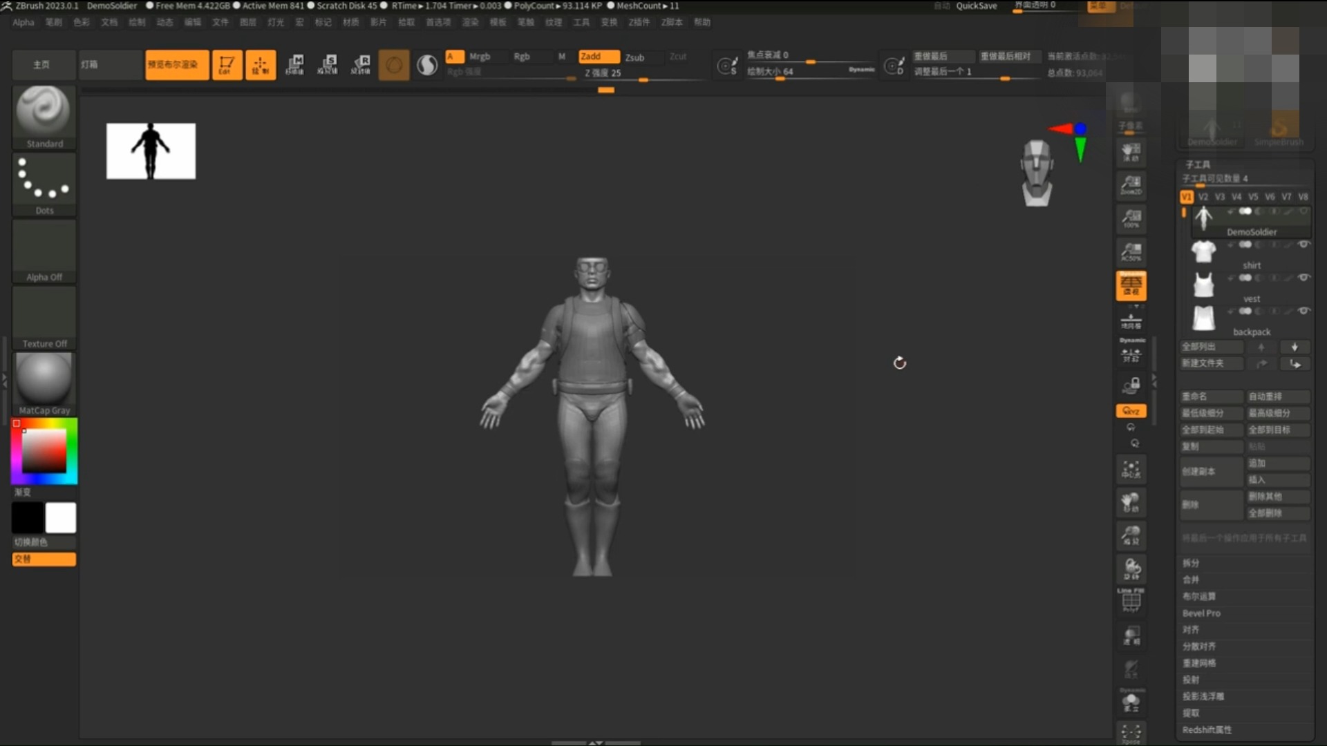Viewport: 1327px width, 746px height.
Task: Toggle the Zadd sculpting mode
Action: pyautogui.click(x=598, y=57)
